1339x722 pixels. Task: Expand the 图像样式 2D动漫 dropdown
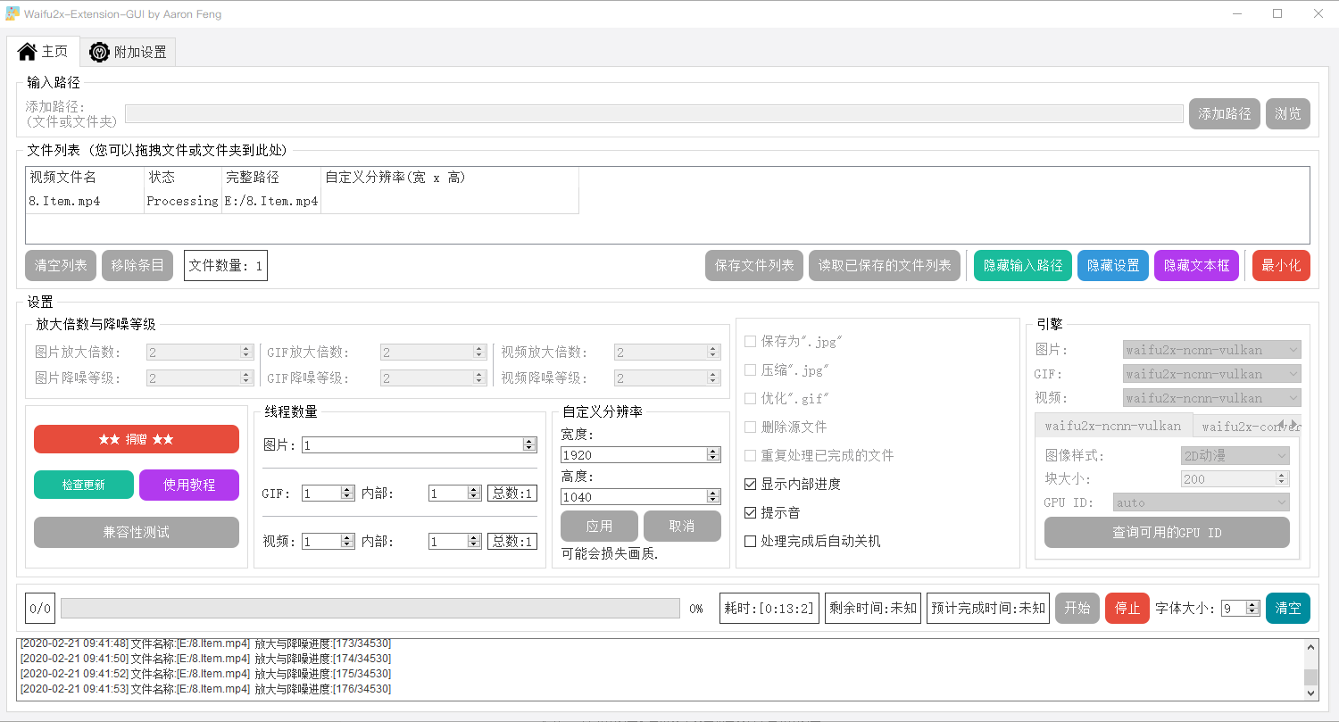1233,456
